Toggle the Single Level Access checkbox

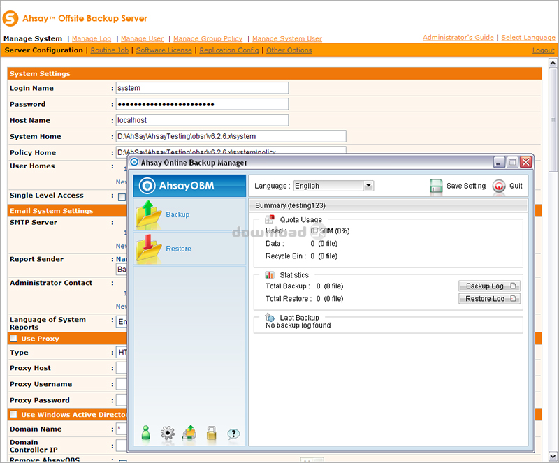(x=122, y=197)
